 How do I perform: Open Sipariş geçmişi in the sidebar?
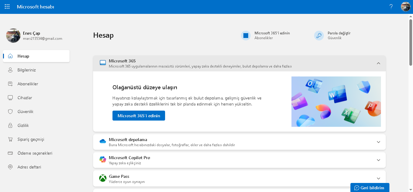click(x=36, y=139)
